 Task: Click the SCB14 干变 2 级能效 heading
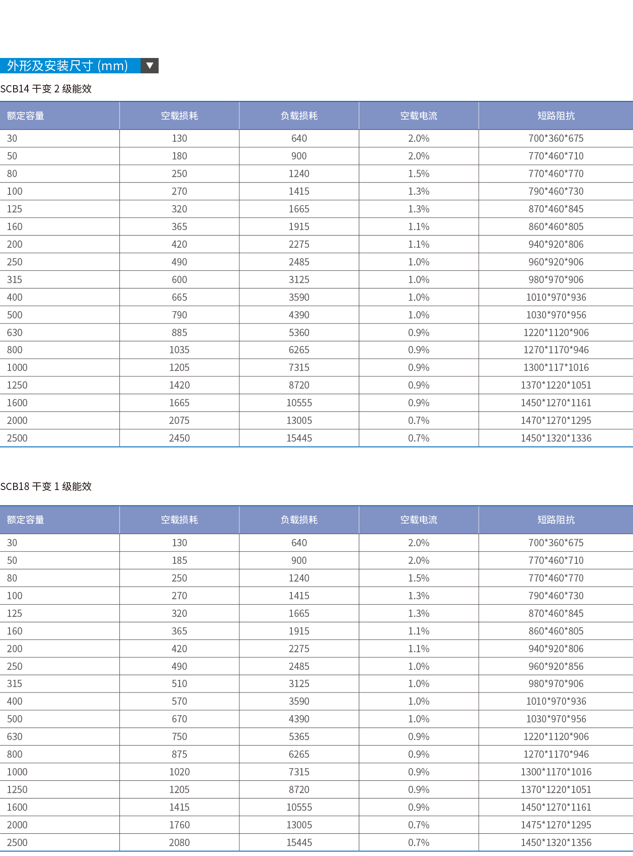(46, 89)
